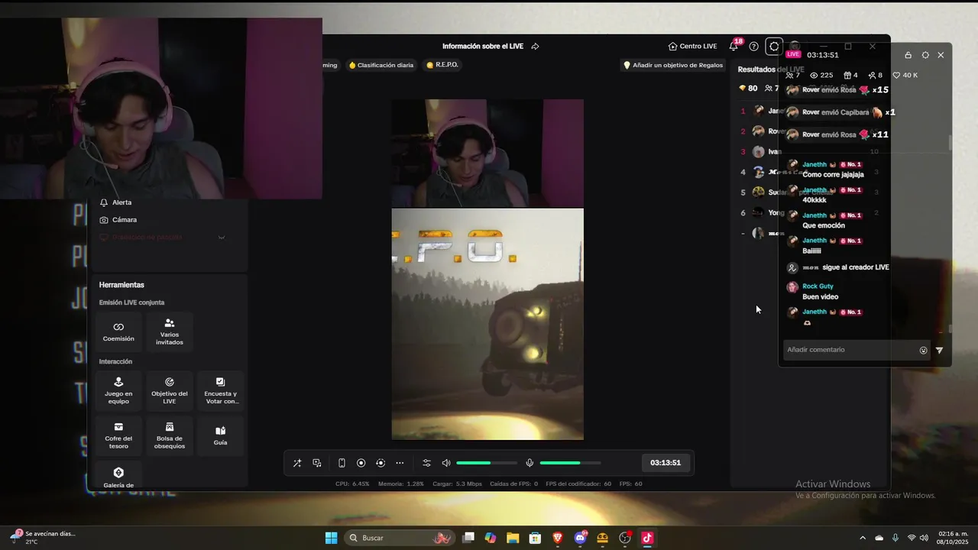Close the chat overlay window
This screenshot has width=978, height=550.
(941, 55)
